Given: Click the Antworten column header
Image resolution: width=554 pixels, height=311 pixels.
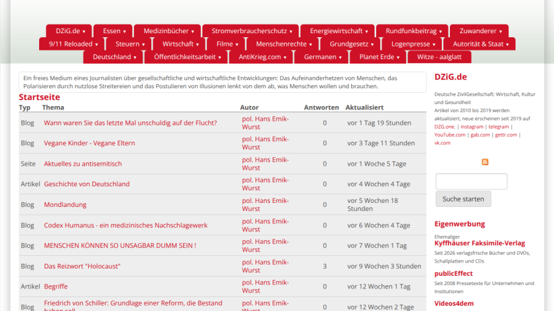Looking at the screenshot, I should tap(321, 107).
